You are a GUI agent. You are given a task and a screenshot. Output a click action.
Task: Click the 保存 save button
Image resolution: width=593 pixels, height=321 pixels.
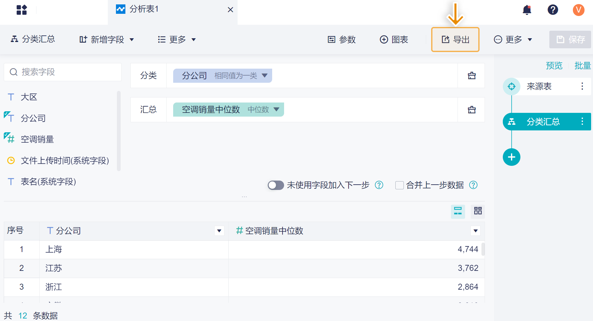coord(570,39)
